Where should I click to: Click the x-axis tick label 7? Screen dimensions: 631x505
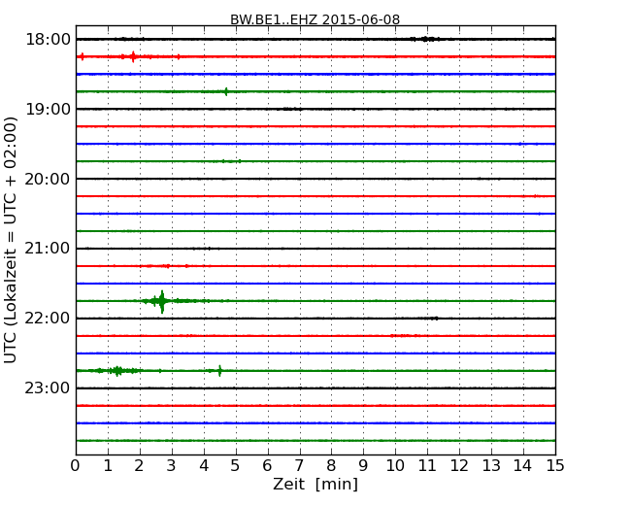[299, 466]
